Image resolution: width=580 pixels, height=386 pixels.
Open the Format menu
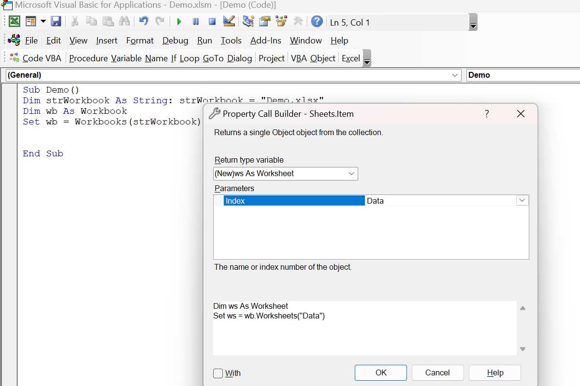tap(140, 41)
